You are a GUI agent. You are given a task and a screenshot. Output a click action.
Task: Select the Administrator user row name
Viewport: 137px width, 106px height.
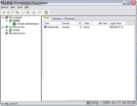(x=53, y=27)
